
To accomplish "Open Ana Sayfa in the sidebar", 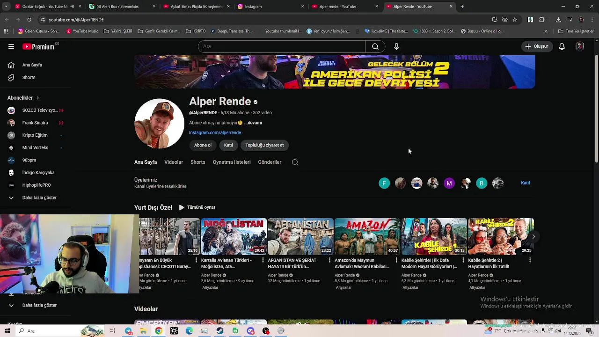I will tap(33, 65).
